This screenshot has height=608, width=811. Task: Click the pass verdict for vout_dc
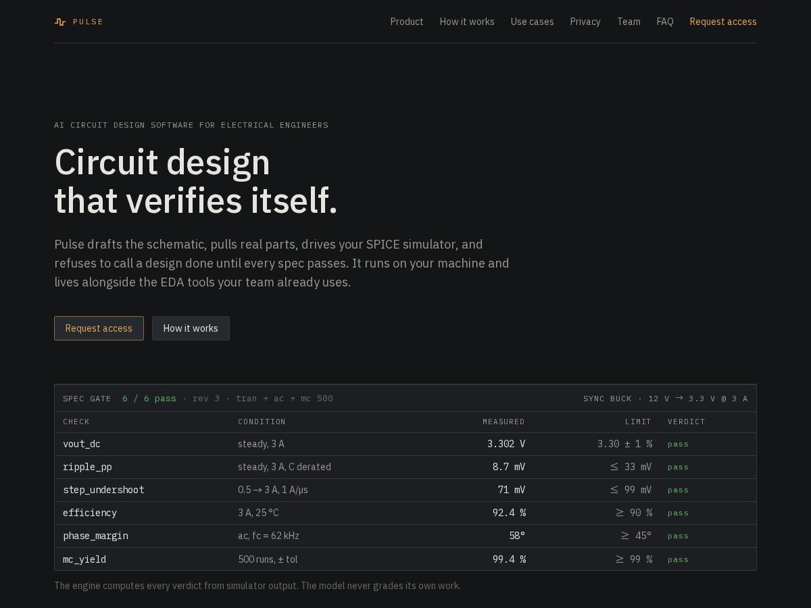click(x=679, y=444)
